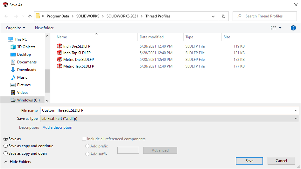Select Save as copy and continue

pyautogui.click(x=5, y=146)
